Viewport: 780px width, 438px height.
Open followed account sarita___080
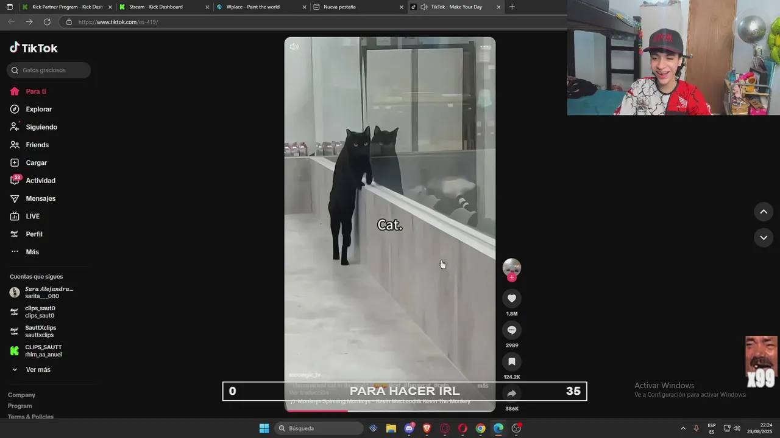point(41,293)
